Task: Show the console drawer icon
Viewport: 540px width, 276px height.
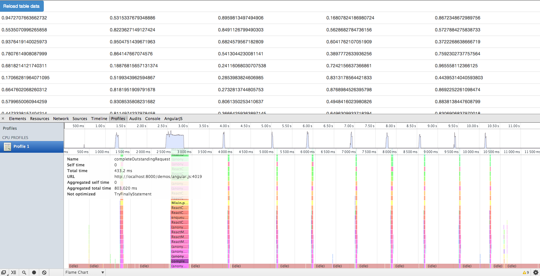Action: click(x=14, y=272)
